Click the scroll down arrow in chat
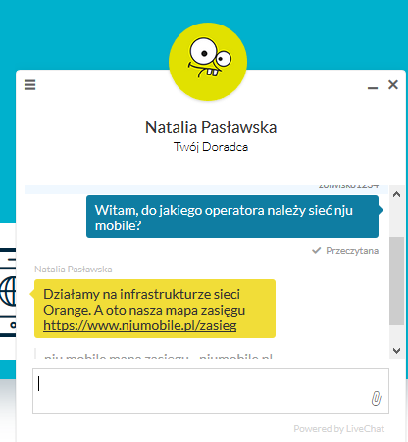This screenshot has width=408, height=442. (x=396, y=351)
